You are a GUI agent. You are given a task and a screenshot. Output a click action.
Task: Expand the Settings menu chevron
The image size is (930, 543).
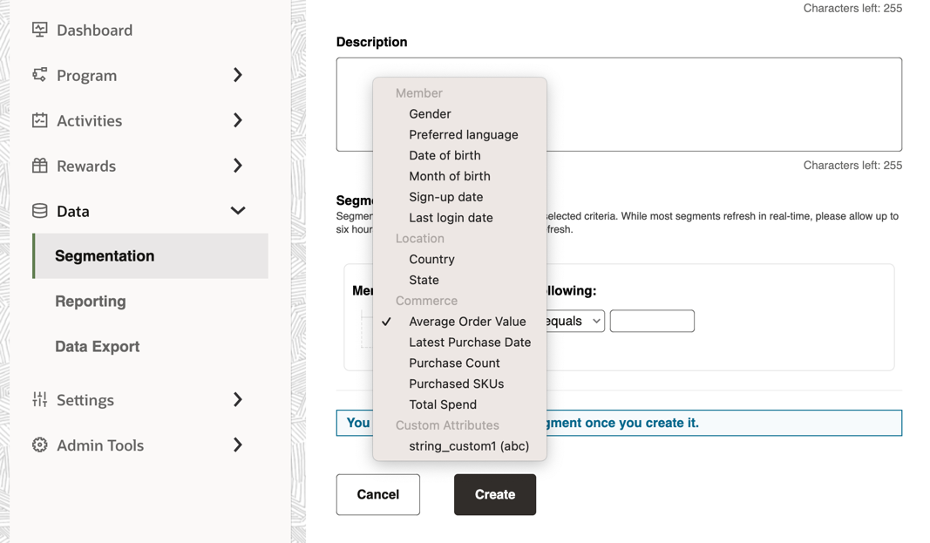click(238, 399)
